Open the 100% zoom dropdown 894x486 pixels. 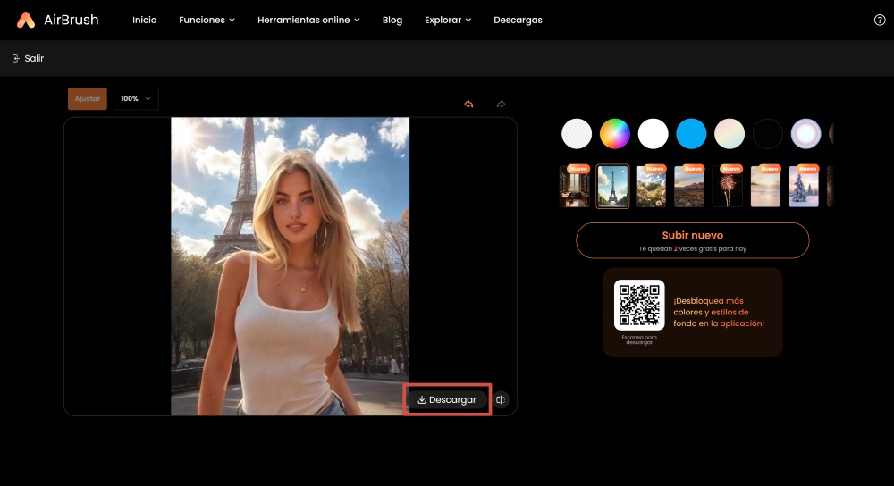point(136,98)
